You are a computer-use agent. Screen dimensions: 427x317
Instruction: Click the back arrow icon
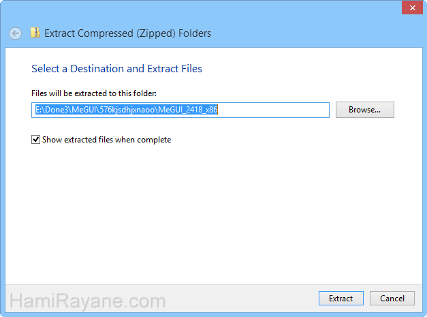pyautogui.click(x=16, y=33)
